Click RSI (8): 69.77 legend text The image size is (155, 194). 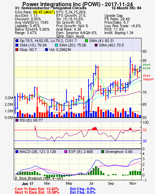(31, 120)
